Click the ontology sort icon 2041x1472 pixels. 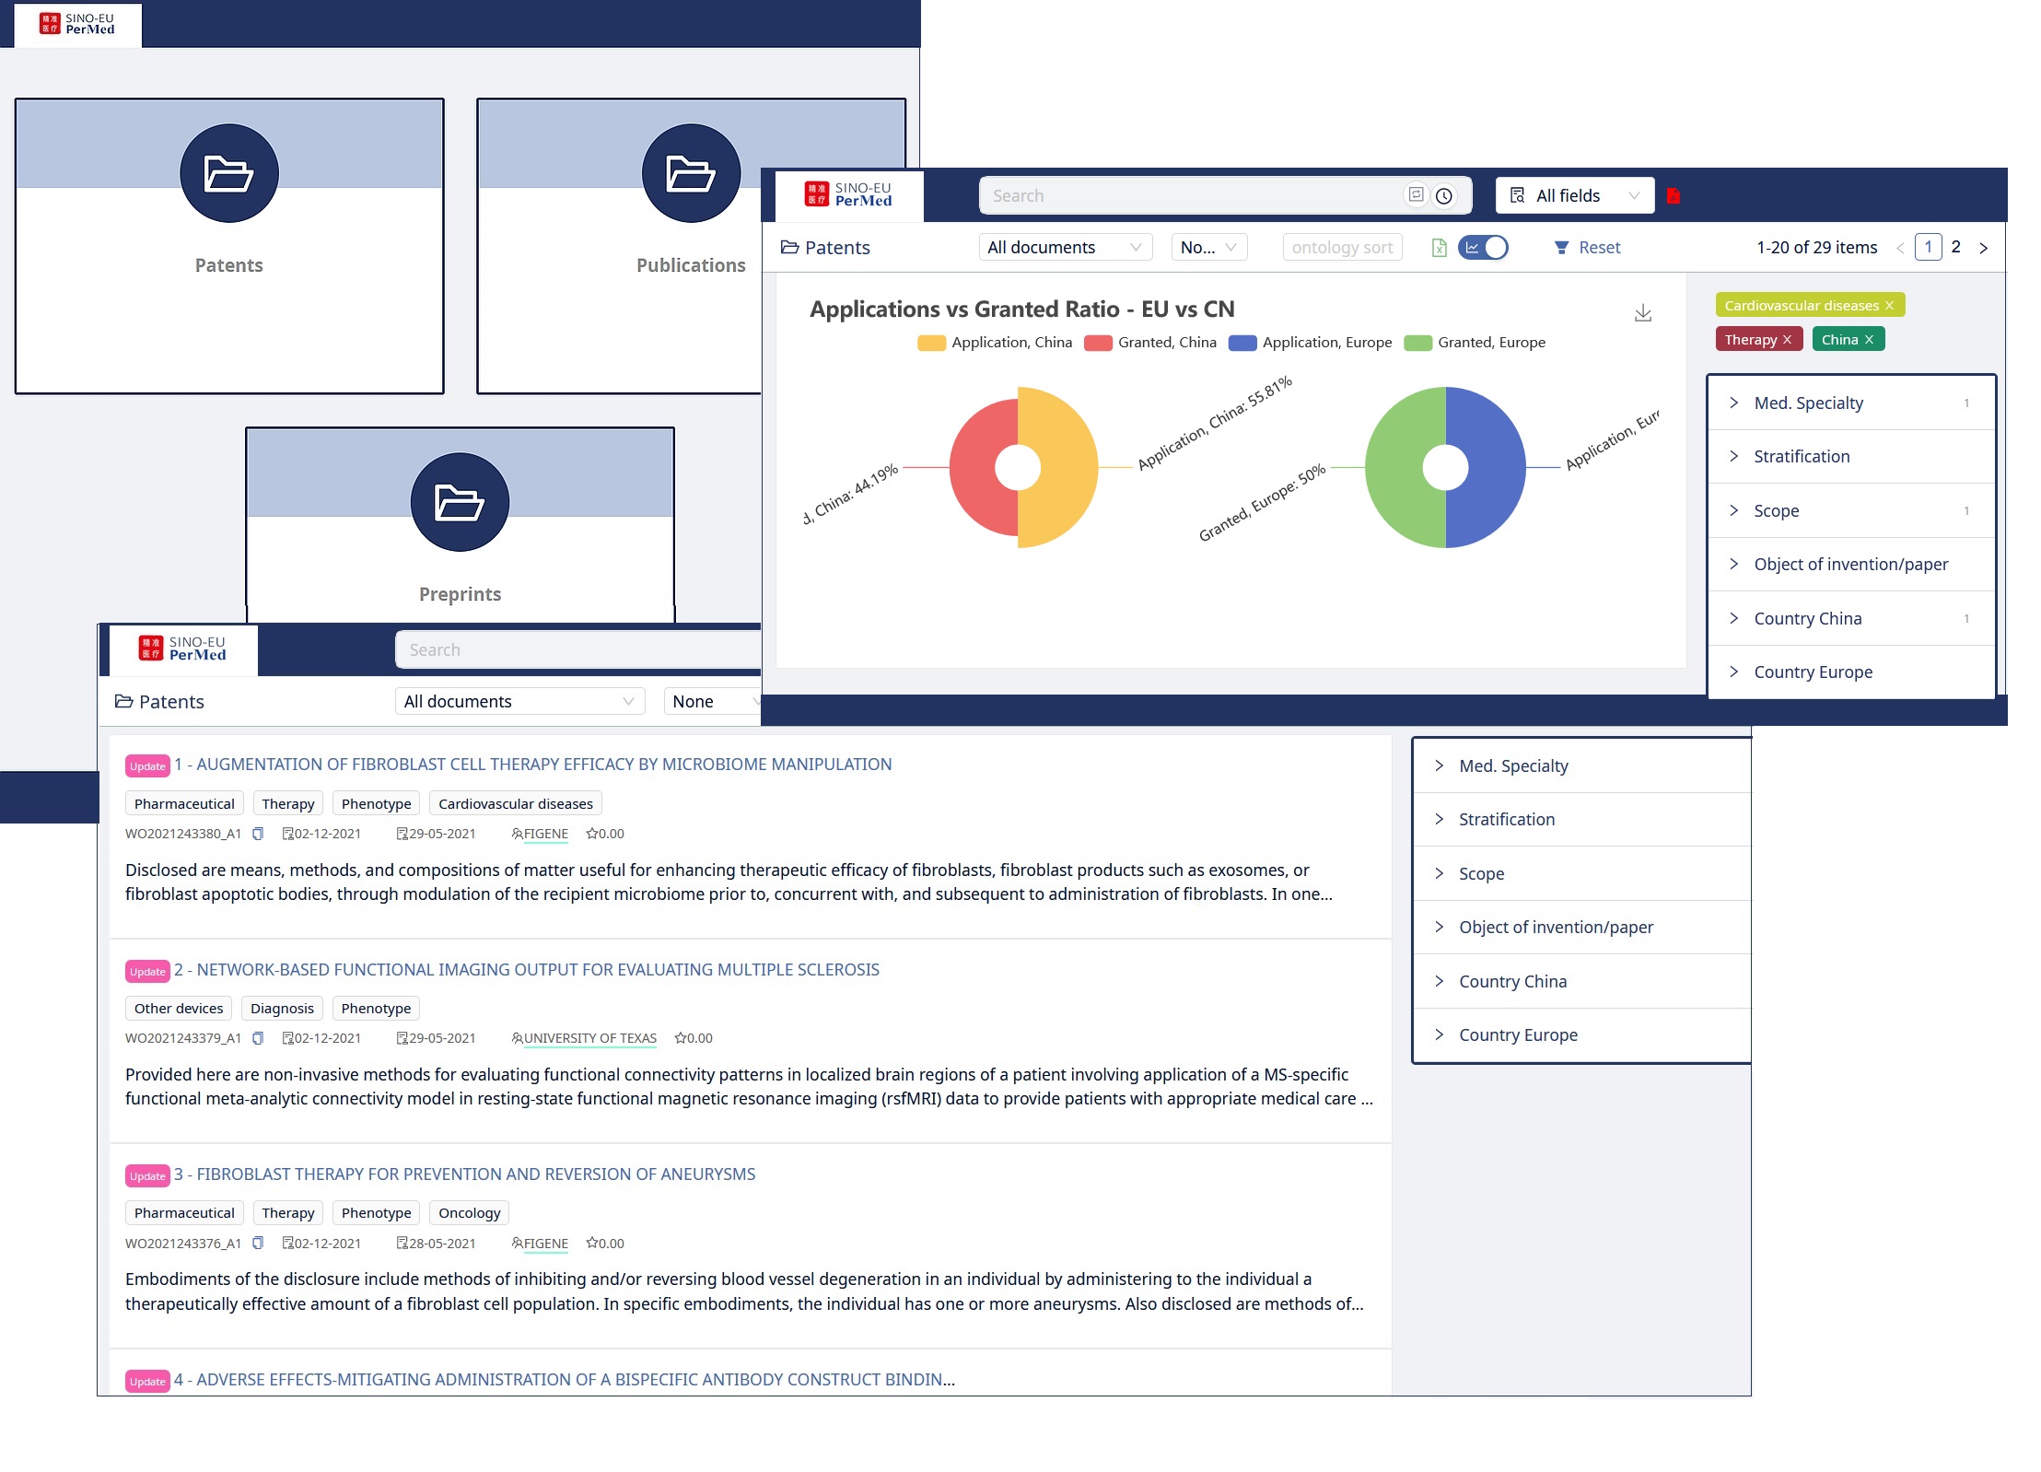tap(1342, 247)
